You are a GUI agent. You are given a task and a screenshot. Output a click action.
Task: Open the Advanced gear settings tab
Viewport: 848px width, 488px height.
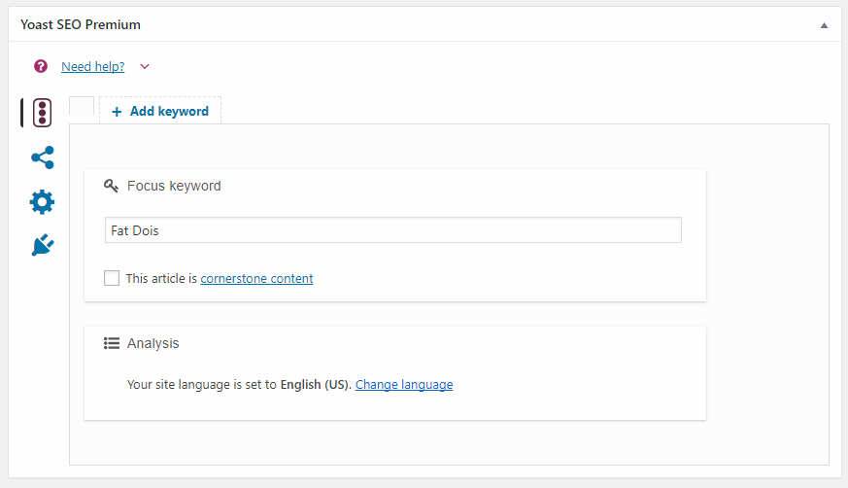(x=42, y=202)
